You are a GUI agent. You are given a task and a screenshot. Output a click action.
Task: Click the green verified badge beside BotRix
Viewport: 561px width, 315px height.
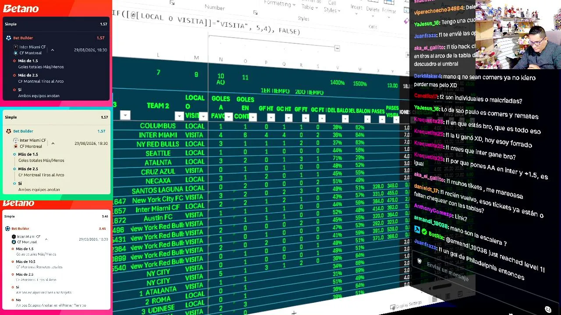(x=424, y=232)
